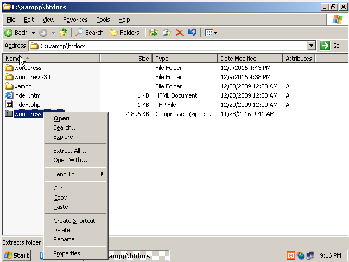This screenshot has height=262, width=349.
Task: Click the network computers tray icon
Action: coord(310,255)
